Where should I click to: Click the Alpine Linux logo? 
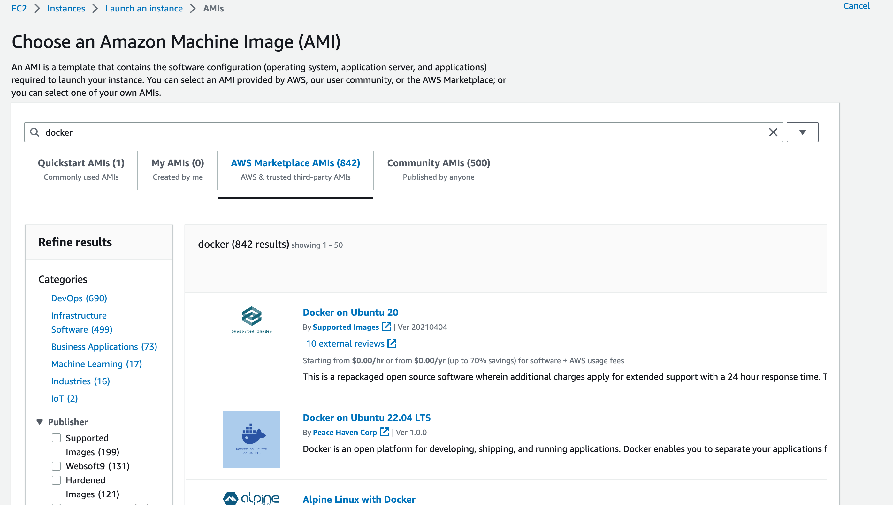[252, 498]
